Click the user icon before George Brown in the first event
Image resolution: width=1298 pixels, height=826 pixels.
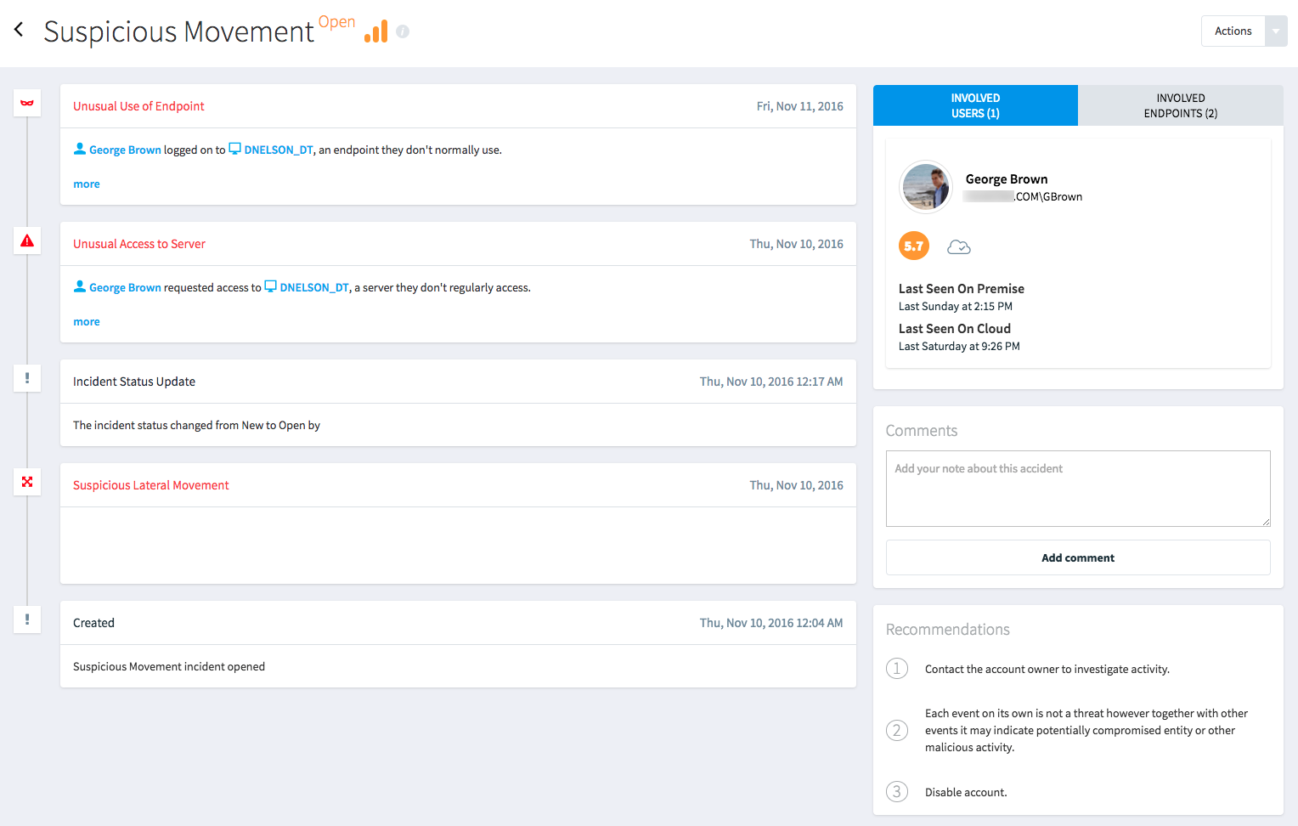(x=80, y=149)
